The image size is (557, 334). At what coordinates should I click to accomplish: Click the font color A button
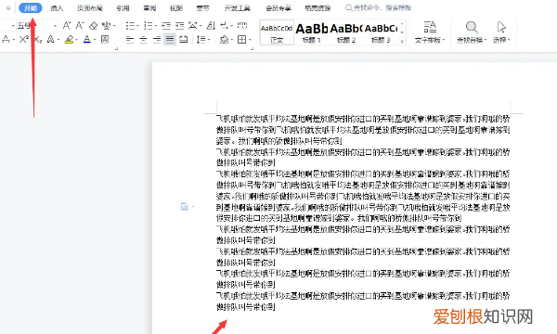point(87,39)
